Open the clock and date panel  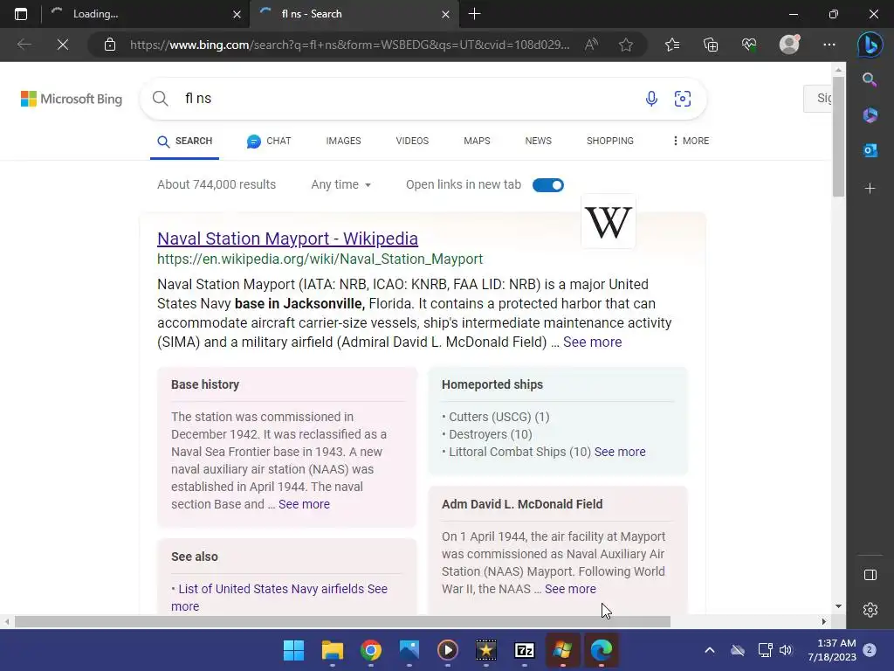point(832,650)
